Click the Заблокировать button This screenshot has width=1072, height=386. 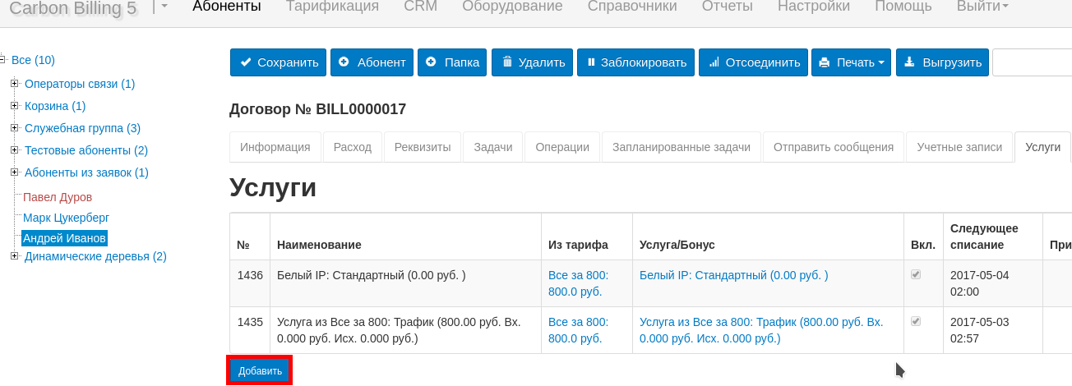pyautogui.click(x=636, y=62)
